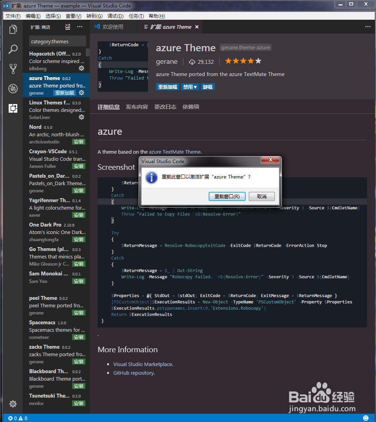Install the Nord theme
The height and width of the screenshot is (422, 376).
pos(79,142)
